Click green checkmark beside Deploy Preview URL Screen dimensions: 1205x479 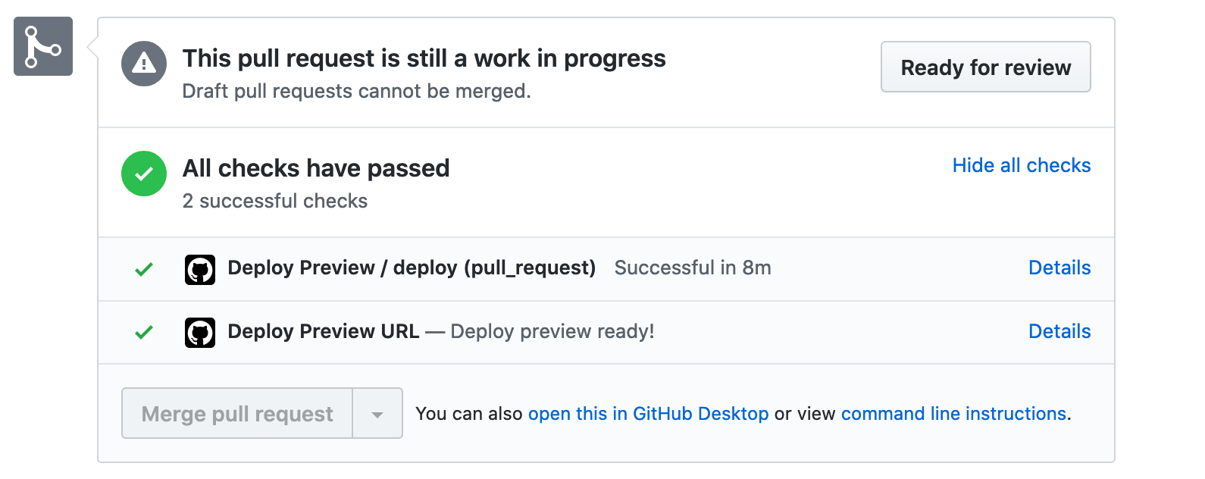(x=144, y=332)
